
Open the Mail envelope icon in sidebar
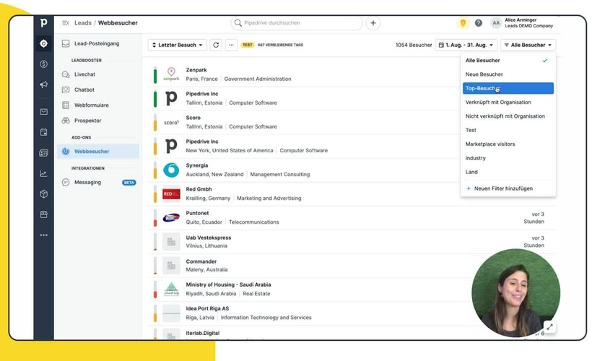(x=44, y=112)
